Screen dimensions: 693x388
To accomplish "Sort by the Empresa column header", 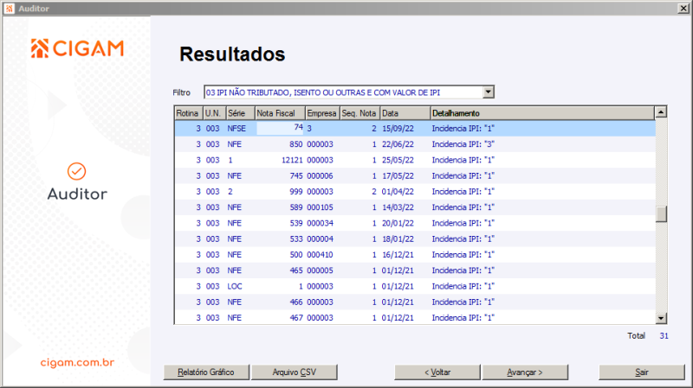I will point(322,113).
